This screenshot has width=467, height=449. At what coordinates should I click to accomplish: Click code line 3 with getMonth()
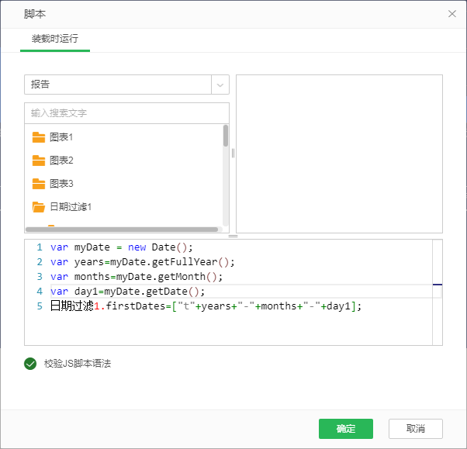point(137,277)
